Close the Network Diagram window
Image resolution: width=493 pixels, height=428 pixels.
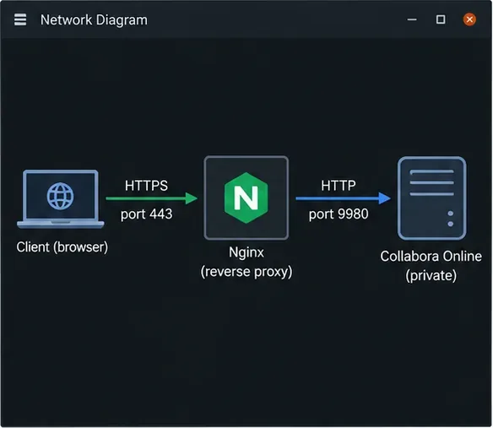click(469, 19)
